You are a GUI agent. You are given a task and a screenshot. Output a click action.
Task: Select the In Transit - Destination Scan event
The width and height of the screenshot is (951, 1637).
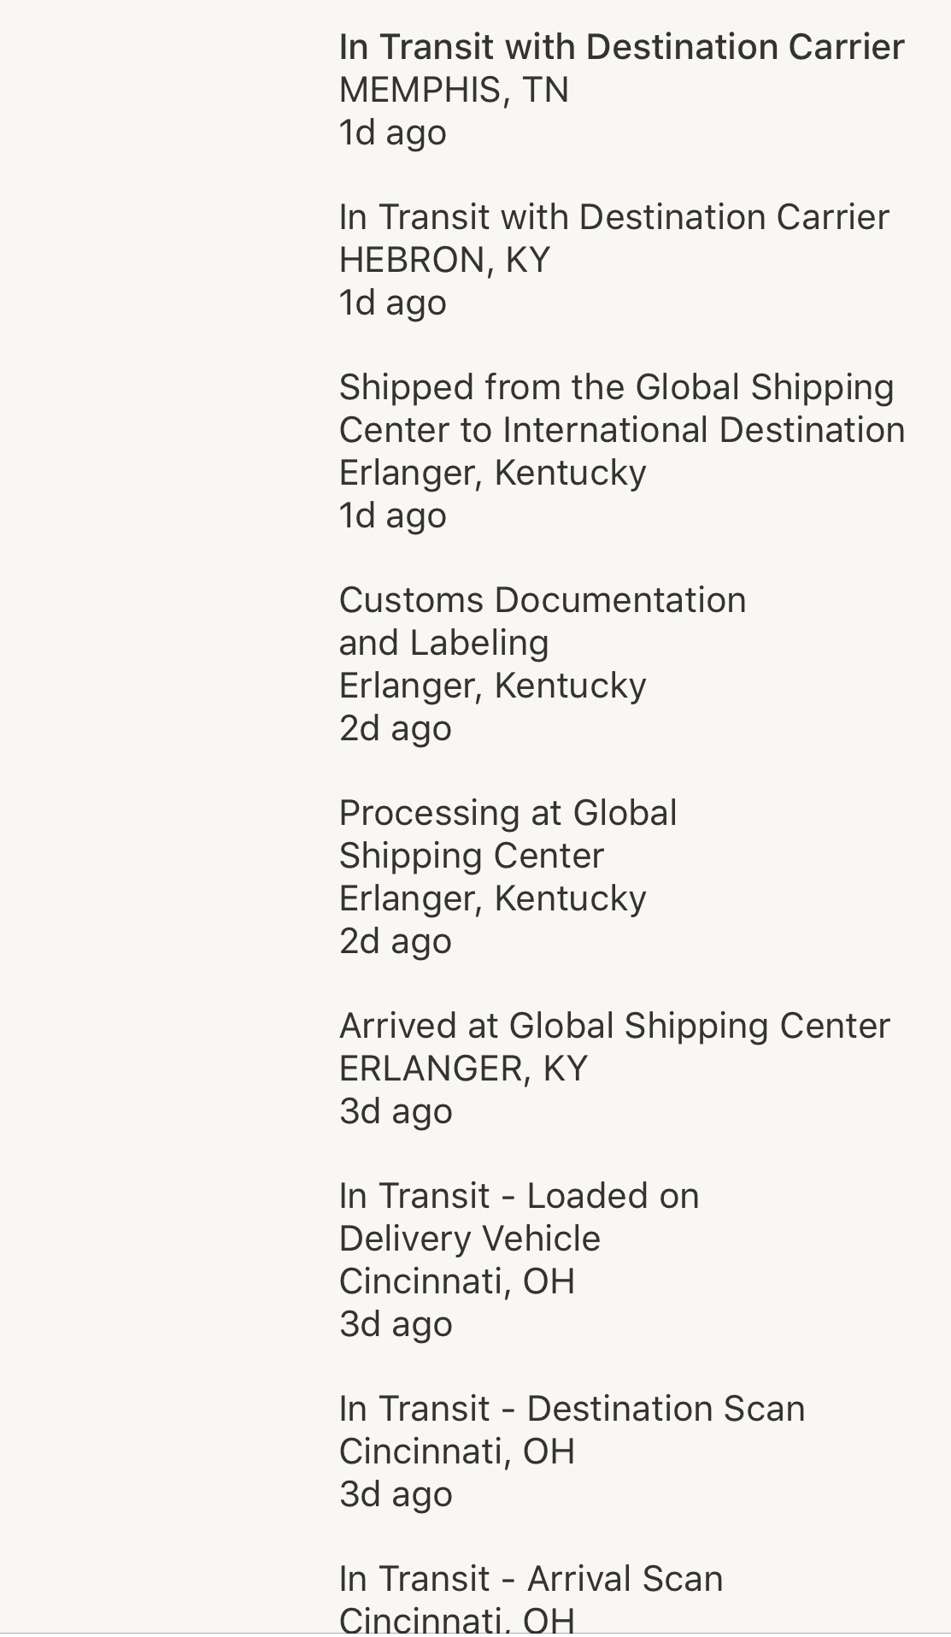point(572,1409)
